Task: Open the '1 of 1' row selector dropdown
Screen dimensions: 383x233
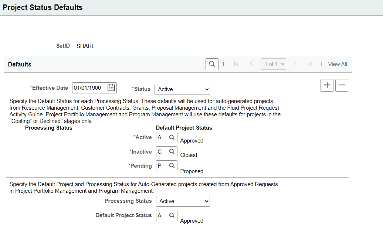Action: point(273,64)
